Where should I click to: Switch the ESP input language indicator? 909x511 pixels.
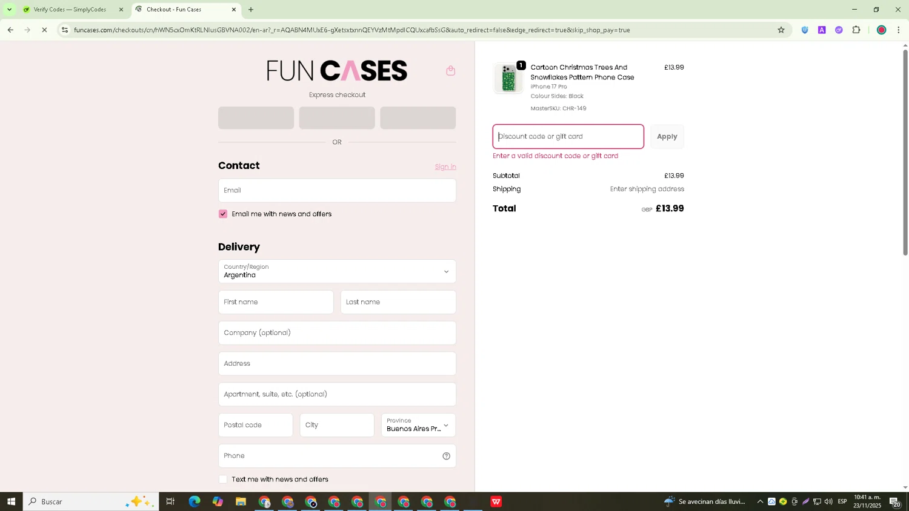point(842,501)
